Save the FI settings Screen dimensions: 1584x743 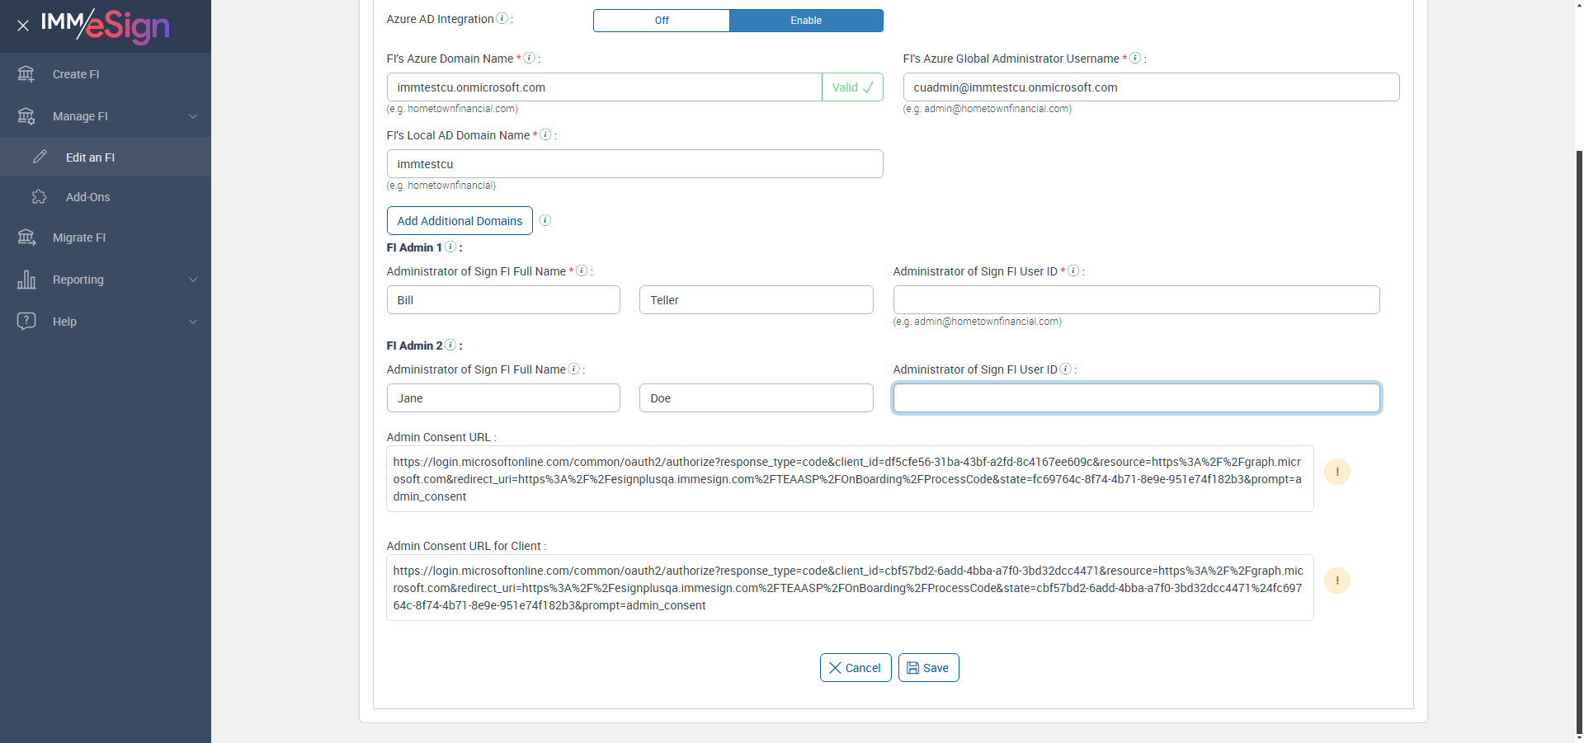click(928, 668)
